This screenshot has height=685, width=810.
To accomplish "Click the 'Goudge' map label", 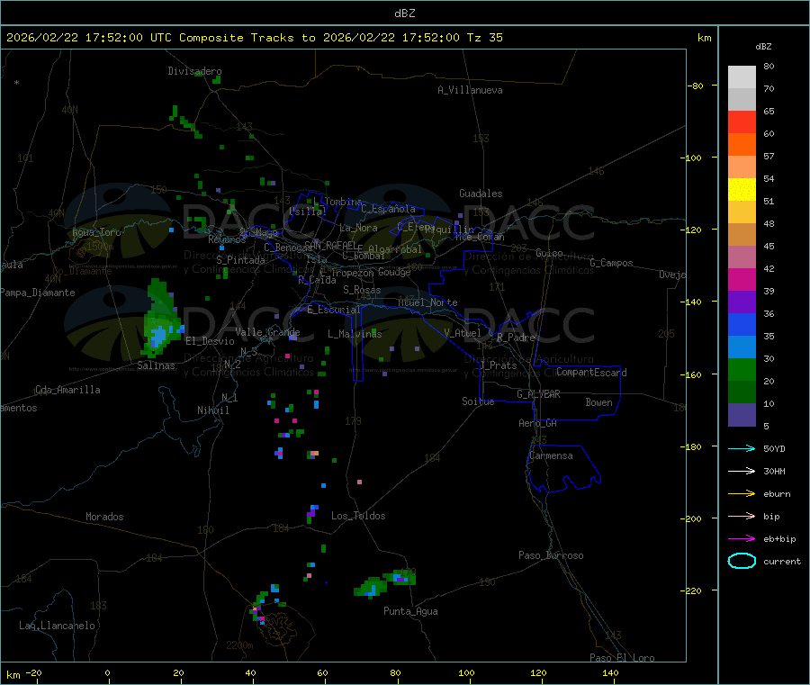I will click(x=395, y=272).
